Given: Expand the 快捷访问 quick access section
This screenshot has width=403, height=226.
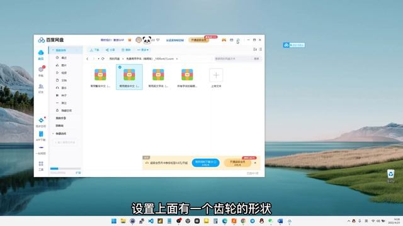Looking at the screenshot, I should tap(53, 134).
